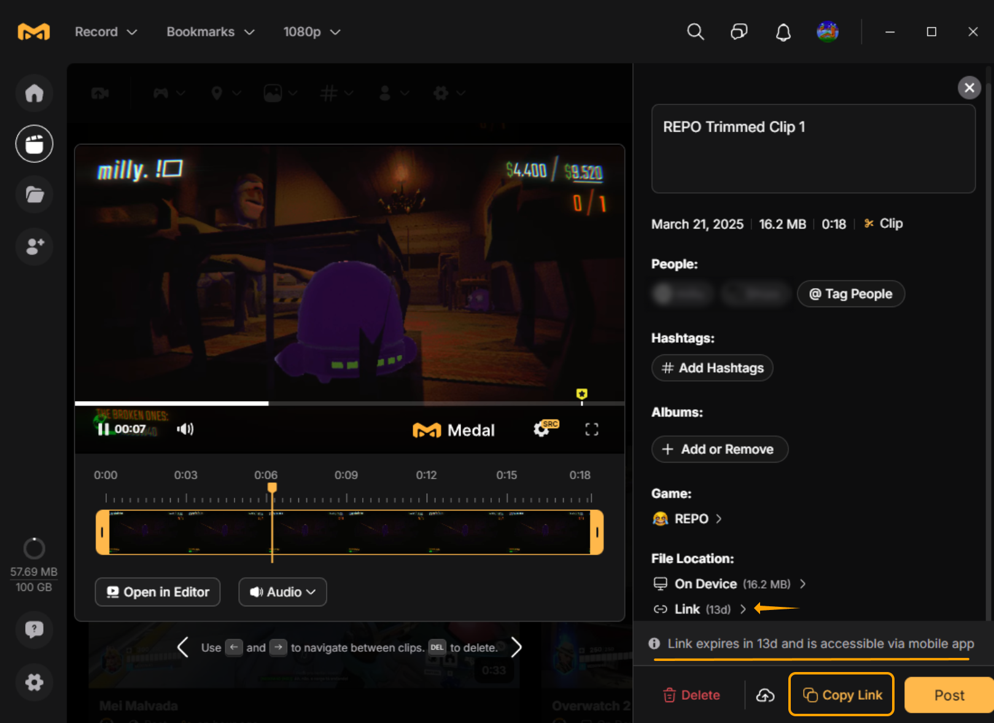
Task: Open the folders sidebar icon
Action: pos(34,195)
